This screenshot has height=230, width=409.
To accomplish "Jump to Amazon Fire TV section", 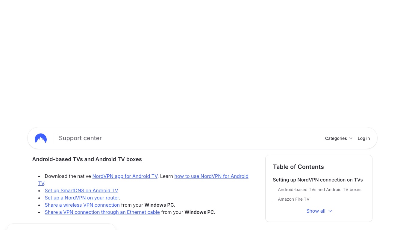I will coord(293,199).
